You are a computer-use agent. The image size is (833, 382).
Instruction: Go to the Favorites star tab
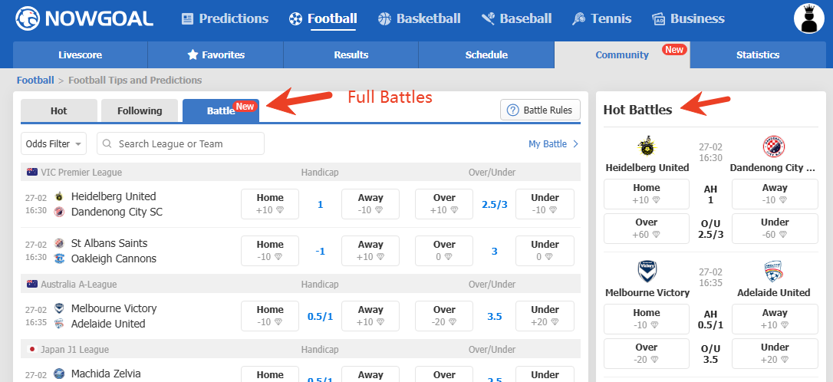pyautogui.click(x=216, y=55)
